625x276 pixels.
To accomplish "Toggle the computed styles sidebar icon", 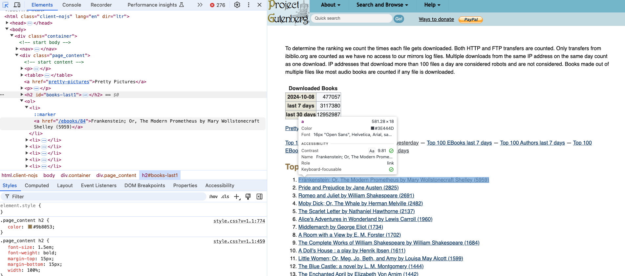I will [259, 197].
